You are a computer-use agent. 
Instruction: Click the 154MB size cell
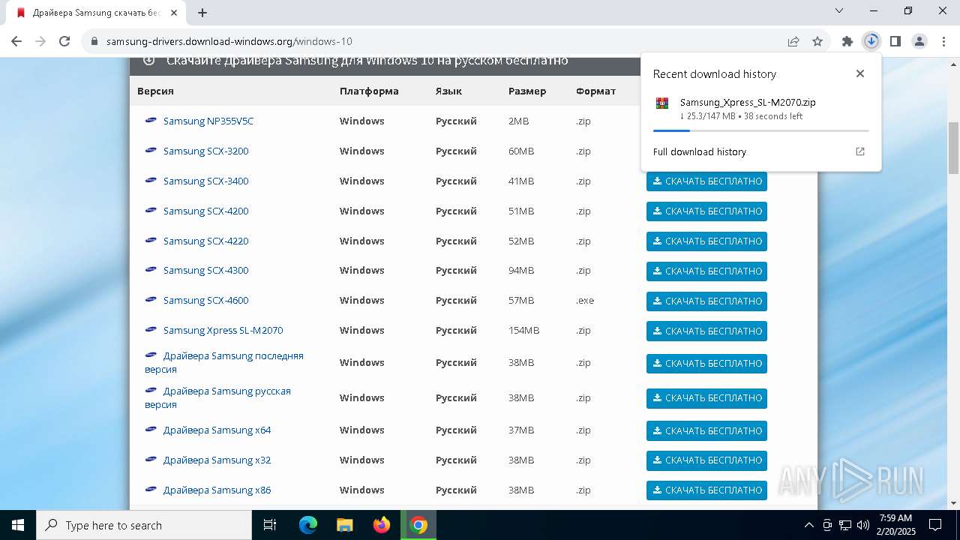click(x=523, y=330)
